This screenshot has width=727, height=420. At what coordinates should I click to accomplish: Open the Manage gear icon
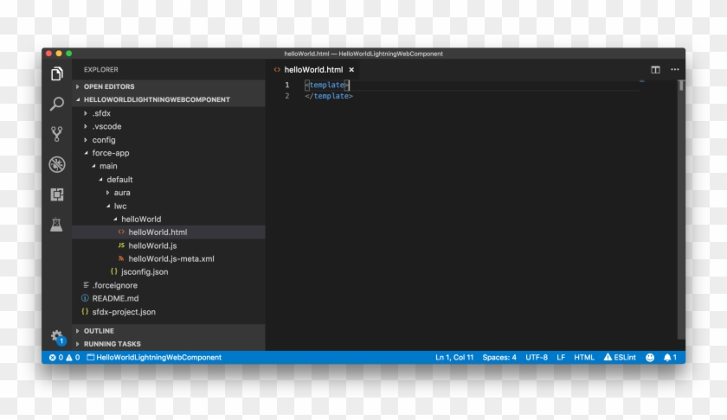(57, 337)
